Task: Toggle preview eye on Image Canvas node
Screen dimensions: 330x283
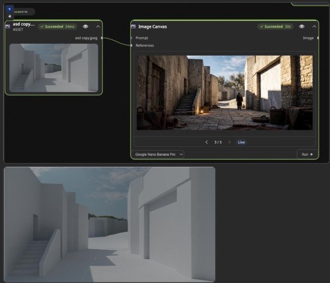Action: (x=302, y=26)
